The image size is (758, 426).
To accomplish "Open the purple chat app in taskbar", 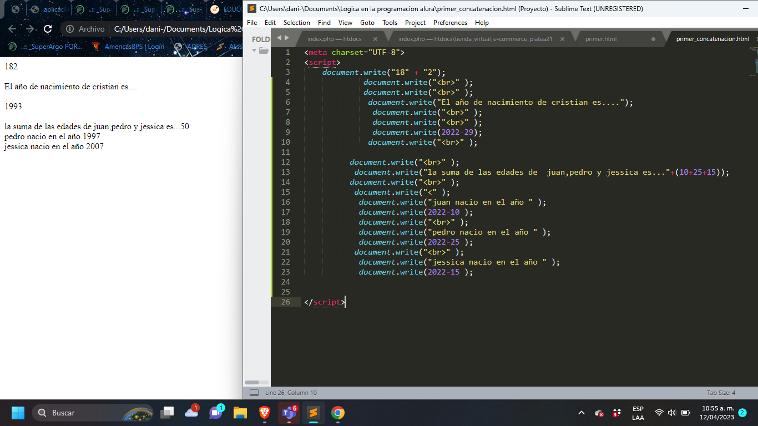I will pyautogui.click(x=216, y=412).
